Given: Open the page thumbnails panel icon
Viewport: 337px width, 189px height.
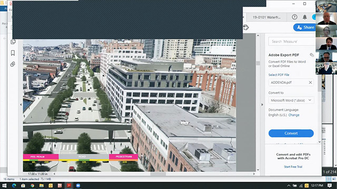Looking at the screenshot, I should tap(13, 41).
